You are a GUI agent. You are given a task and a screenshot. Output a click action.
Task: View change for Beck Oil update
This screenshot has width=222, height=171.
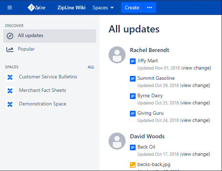click(195, 154)
